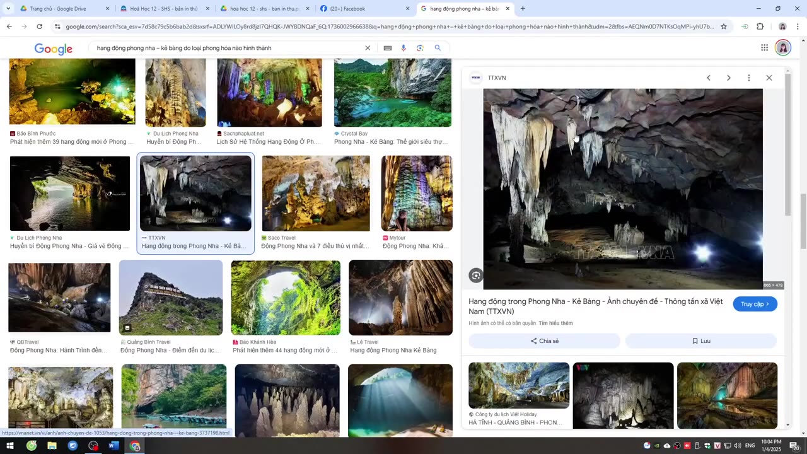Open Chrome's three-dot menu
Screen dimensions: 807x454
point(798,26)
